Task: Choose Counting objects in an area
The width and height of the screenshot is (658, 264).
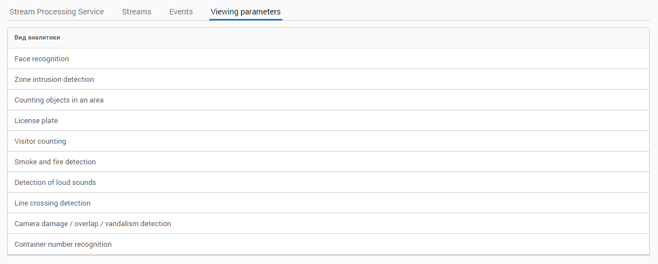Action: [59, 100]
